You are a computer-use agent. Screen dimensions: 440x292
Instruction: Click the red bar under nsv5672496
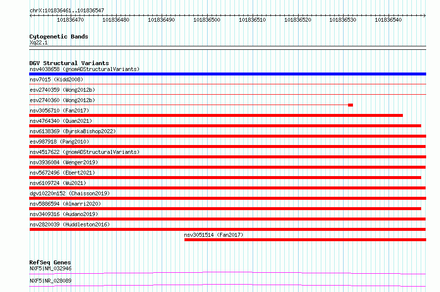(x=225, y=178)
